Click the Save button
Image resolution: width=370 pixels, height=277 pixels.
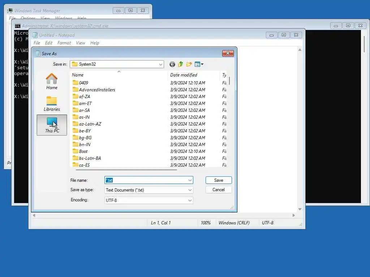[x=219, y=180]
